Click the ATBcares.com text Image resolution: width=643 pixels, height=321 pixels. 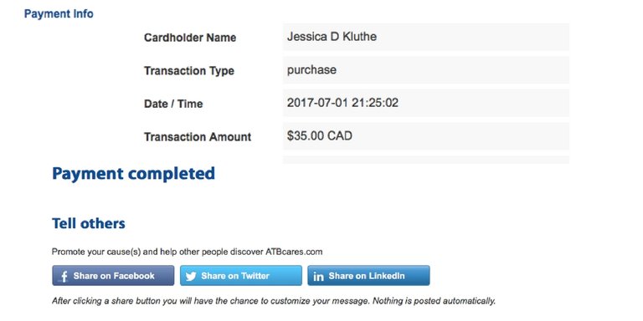click(x=294, y=252)
